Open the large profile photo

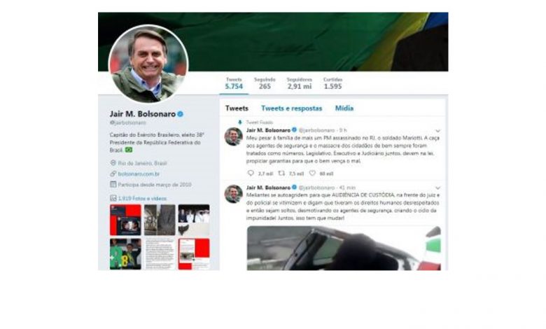[x=148, y=64]
